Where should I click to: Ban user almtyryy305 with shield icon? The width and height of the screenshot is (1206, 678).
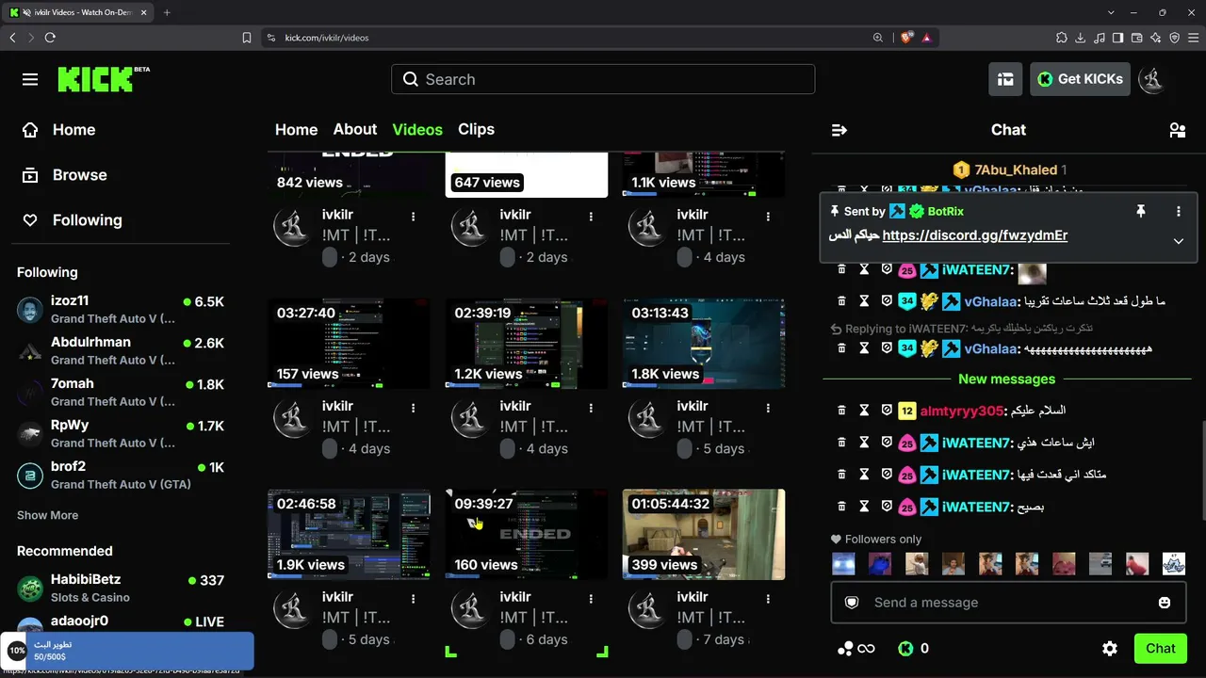pyautogui.click(x=887, y=411)
